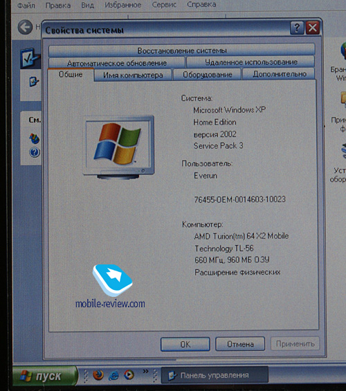Click the Home Edition text

(215, 122)
